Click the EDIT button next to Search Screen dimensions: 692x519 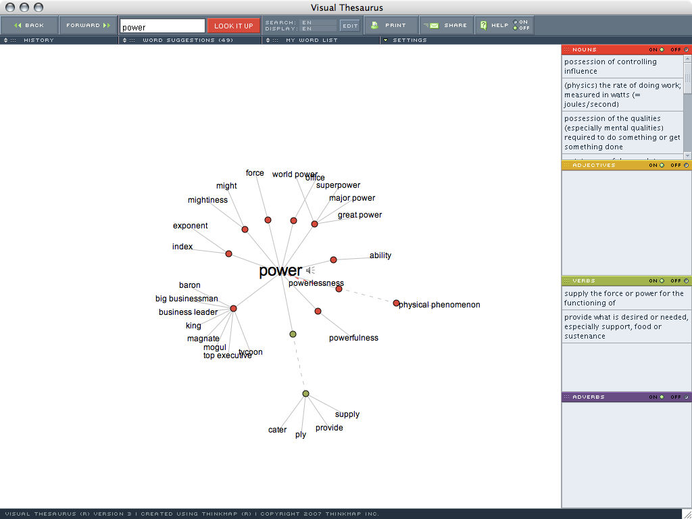350,25
